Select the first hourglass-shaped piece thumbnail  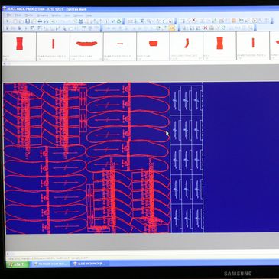coord(19,44)
